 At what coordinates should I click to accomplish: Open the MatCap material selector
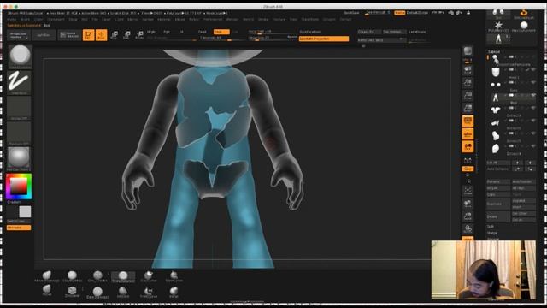19,159
